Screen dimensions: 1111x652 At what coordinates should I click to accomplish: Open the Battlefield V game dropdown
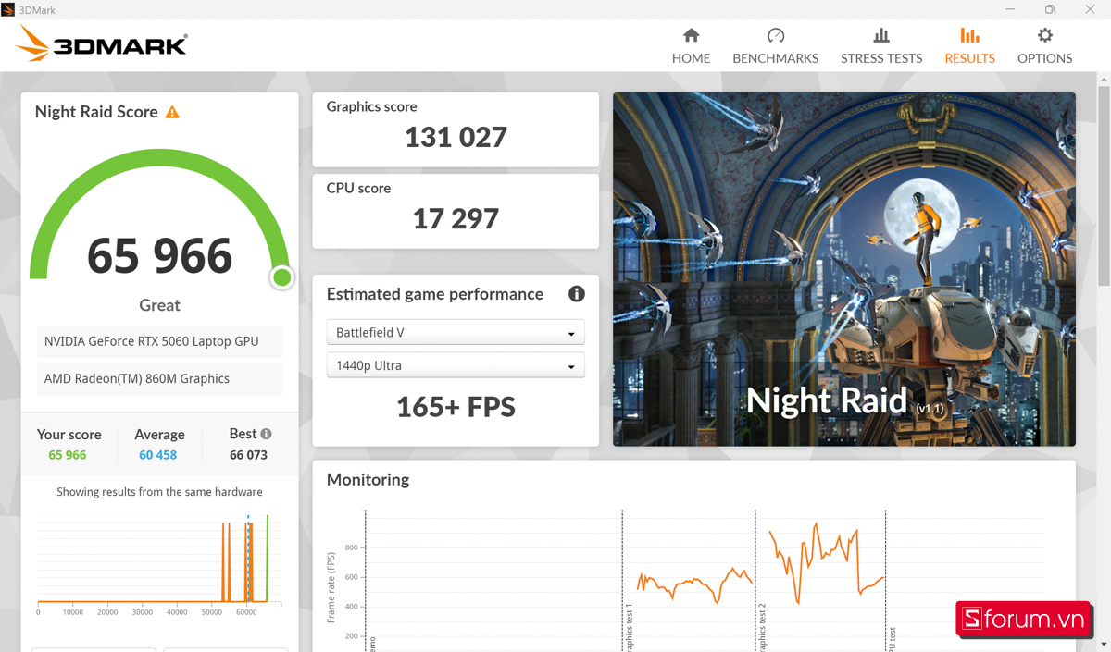456,333
